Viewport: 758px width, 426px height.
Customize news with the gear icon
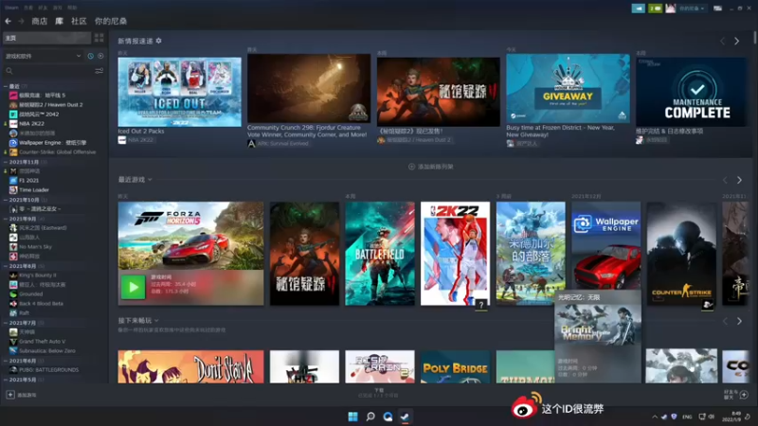pos(158,41)
